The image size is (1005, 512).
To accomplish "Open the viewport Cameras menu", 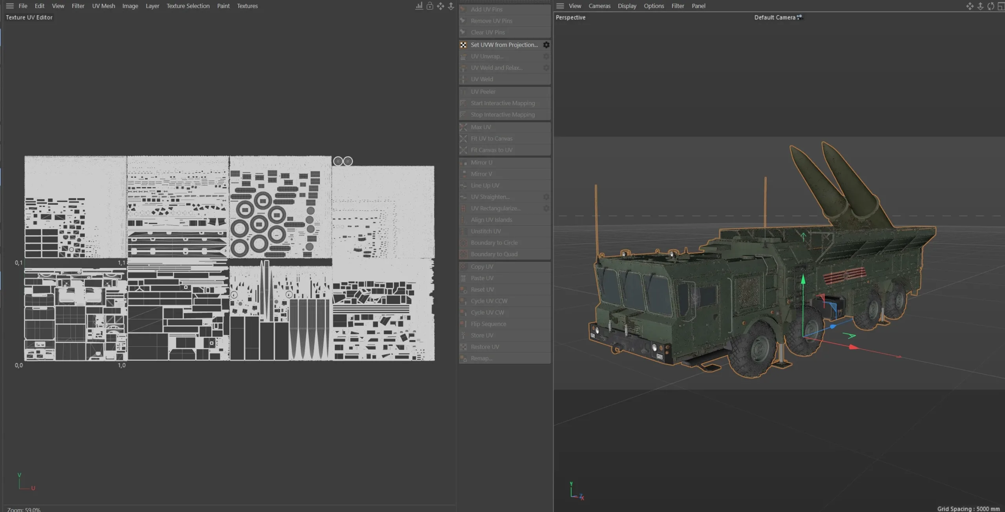I will pos(599,6).
